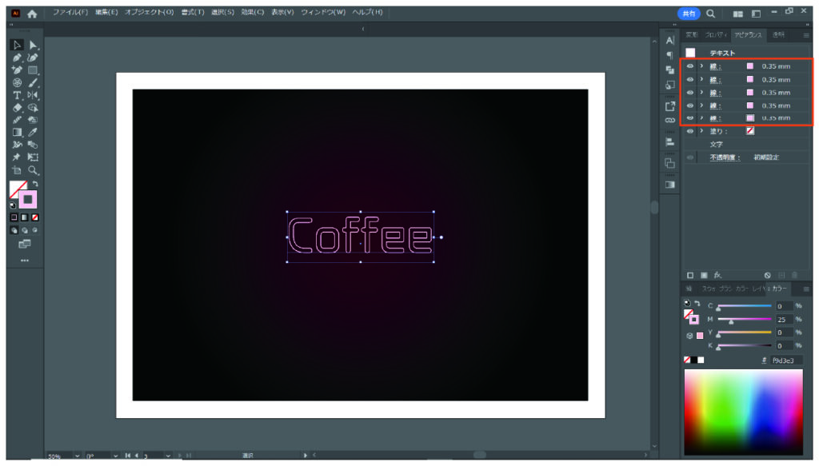Open the 50% zoom level dropdown
The image size is (819, 466).
pos(77,456)
